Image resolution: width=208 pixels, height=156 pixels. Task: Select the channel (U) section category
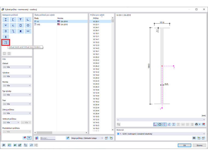coord(13,20)
